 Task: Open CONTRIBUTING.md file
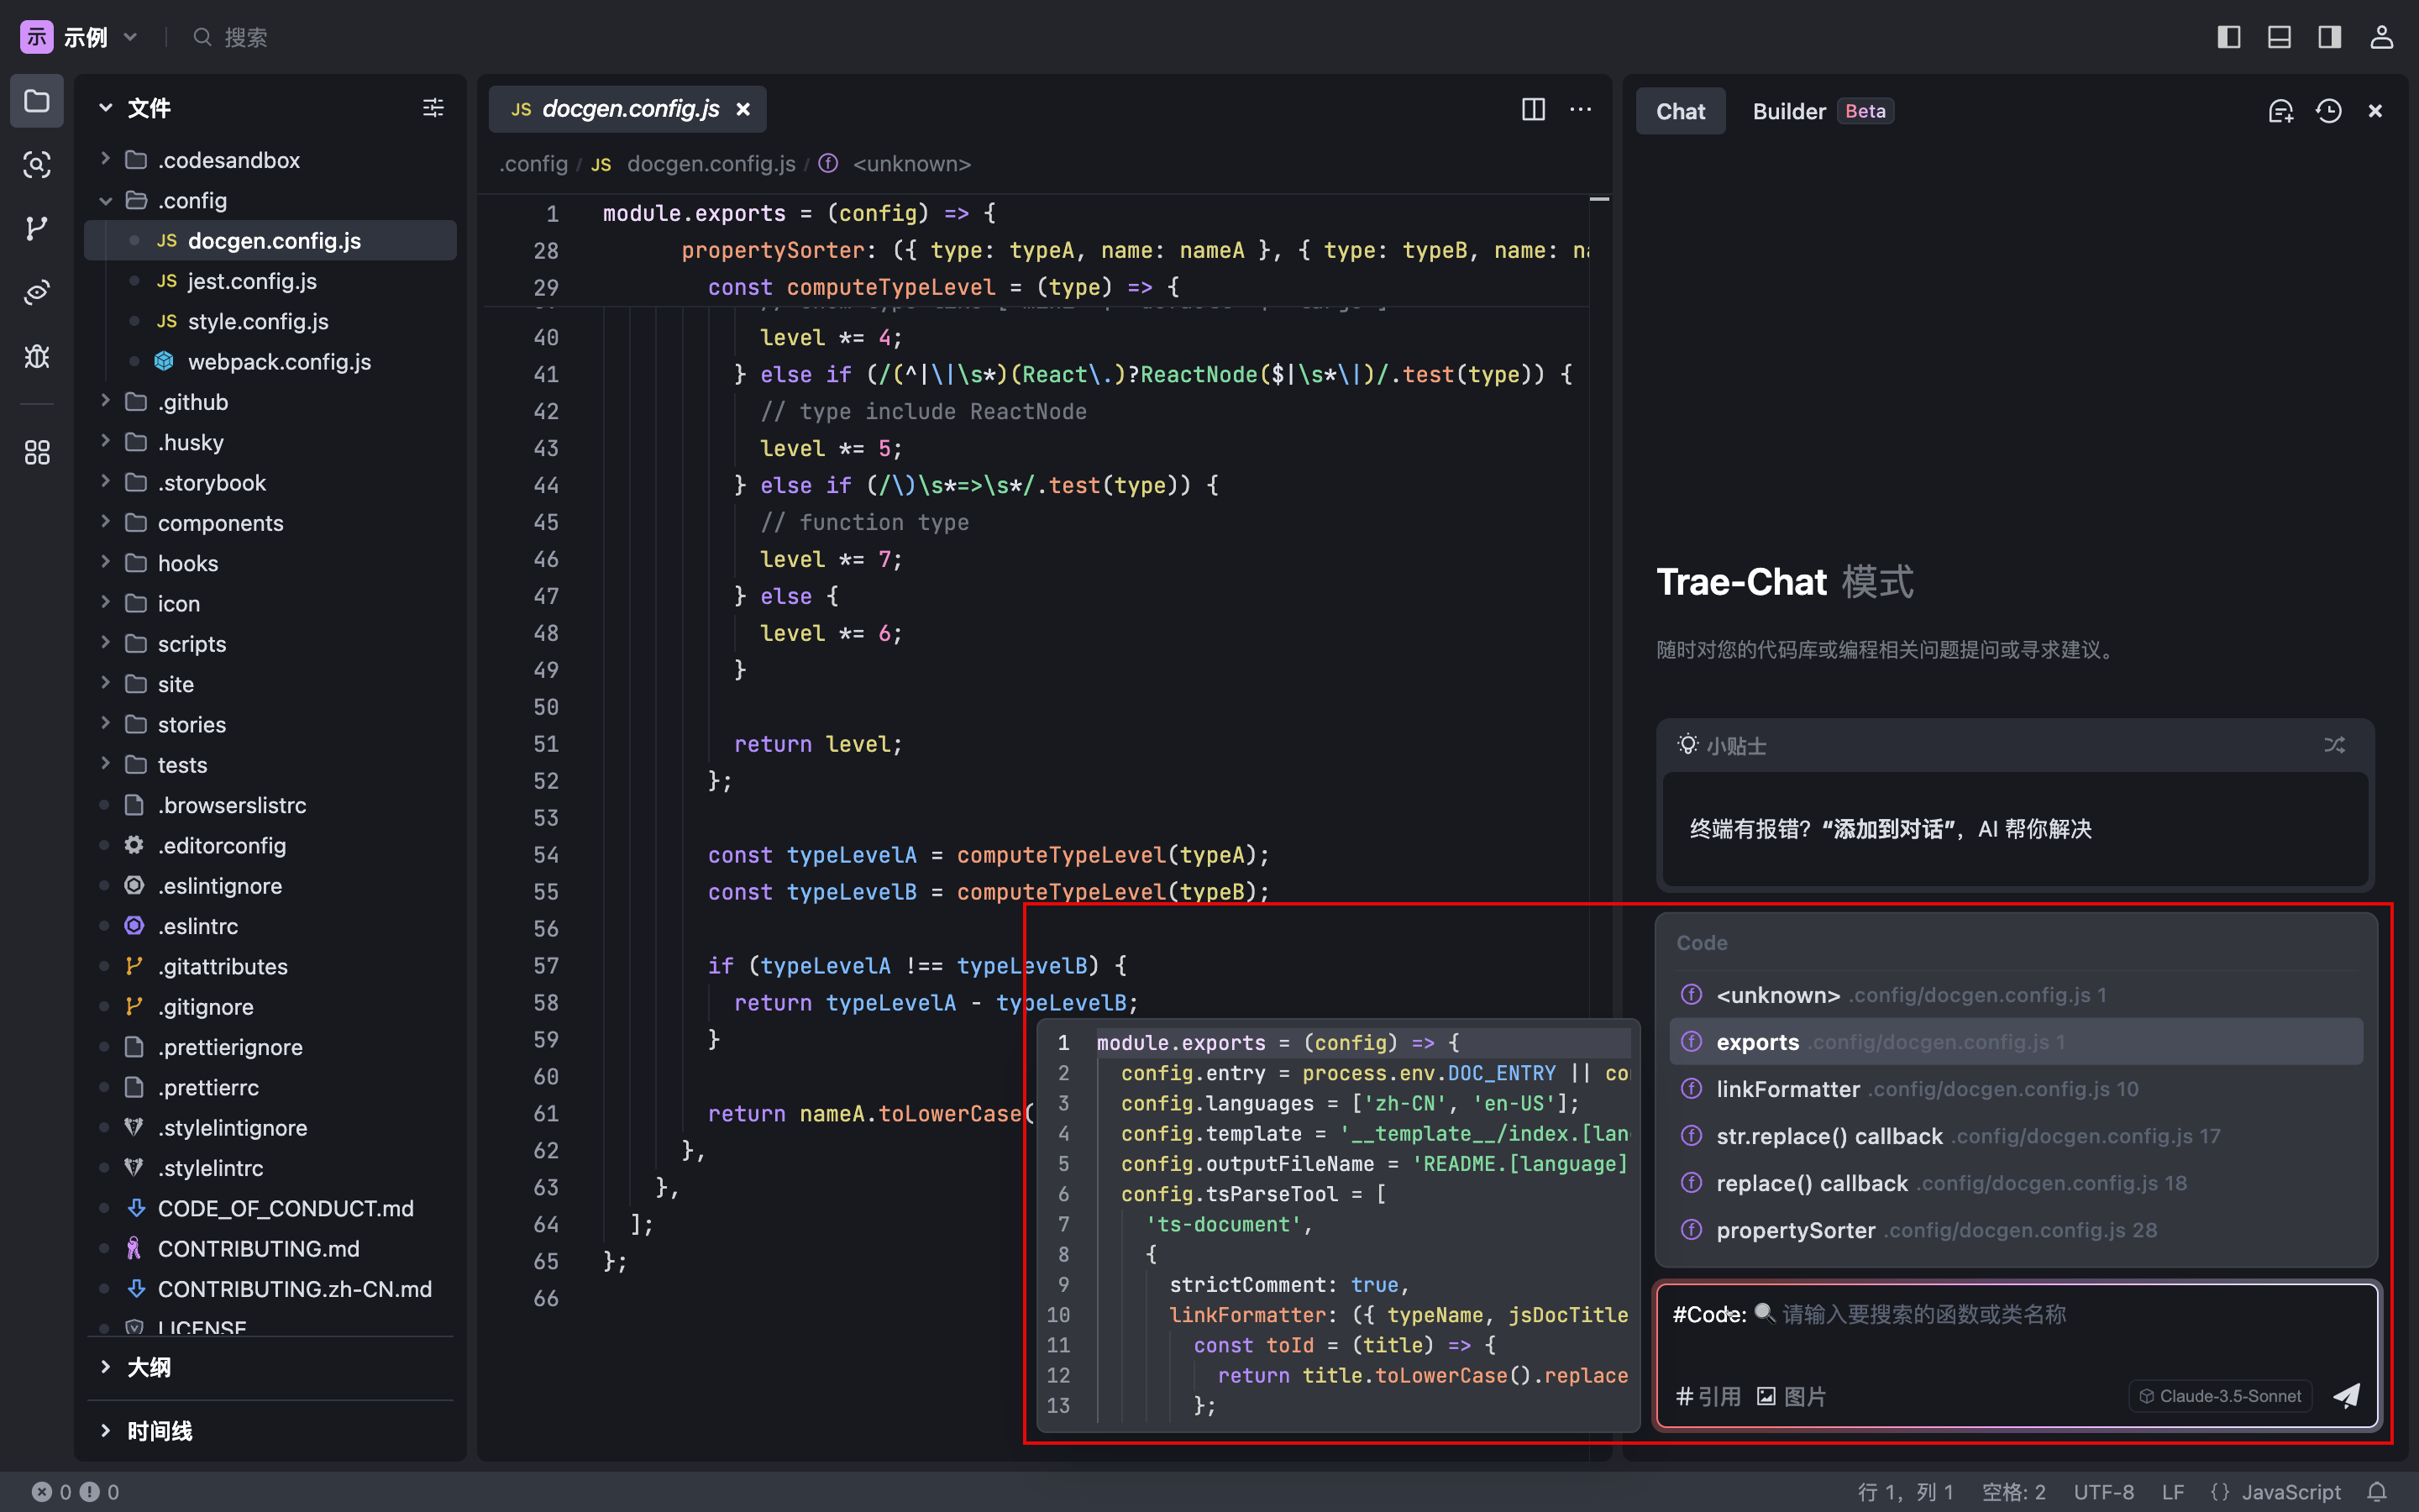(270, 1248)
